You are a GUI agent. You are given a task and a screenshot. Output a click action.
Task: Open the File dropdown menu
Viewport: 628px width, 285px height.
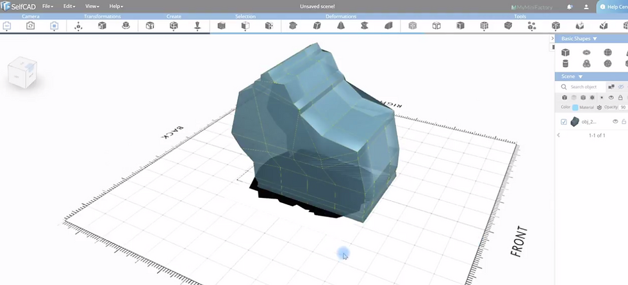point(47,6)
